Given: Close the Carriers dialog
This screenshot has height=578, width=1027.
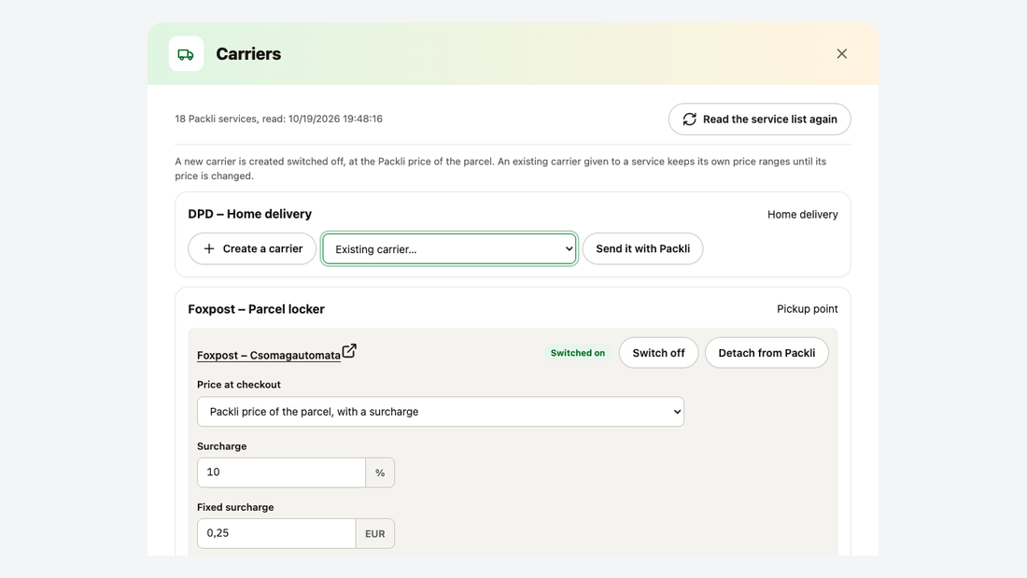Looking at the screenshot, I should point(841,54).
